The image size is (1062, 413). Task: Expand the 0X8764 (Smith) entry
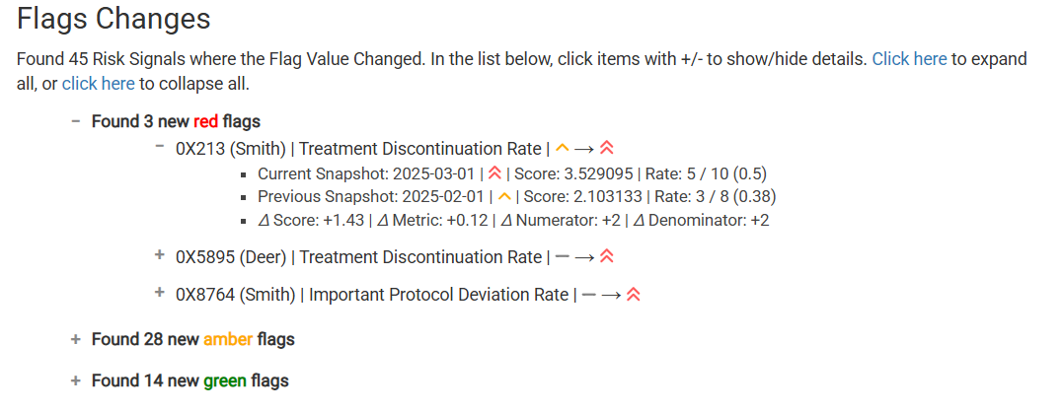160,292
